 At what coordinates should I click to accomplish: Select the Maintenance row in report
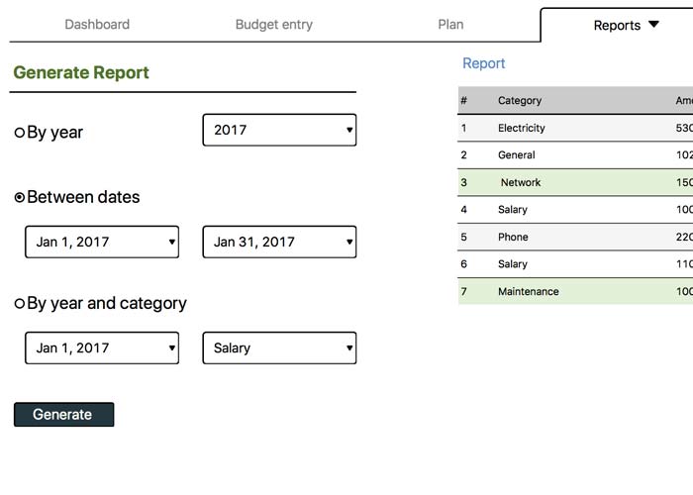575,291
